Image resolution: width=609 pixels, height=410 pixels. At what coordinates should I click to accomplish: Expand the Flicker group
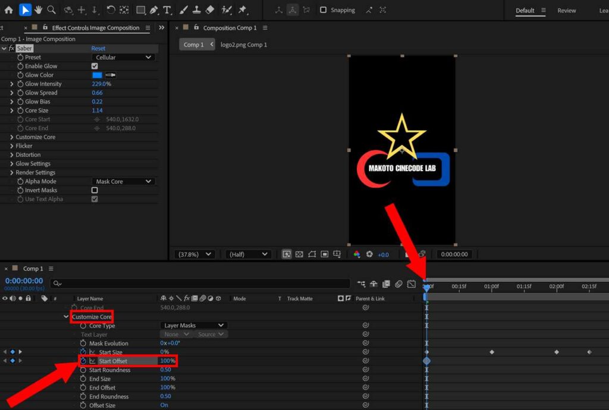pyautogui.click(x=12, y=146)
